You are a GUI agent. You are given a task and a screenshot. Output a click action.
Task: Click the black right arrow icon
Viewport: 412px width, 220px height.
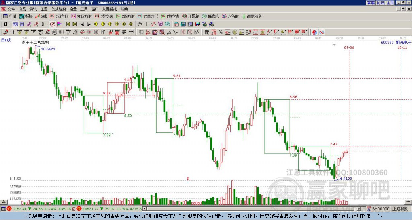(89, 24)
